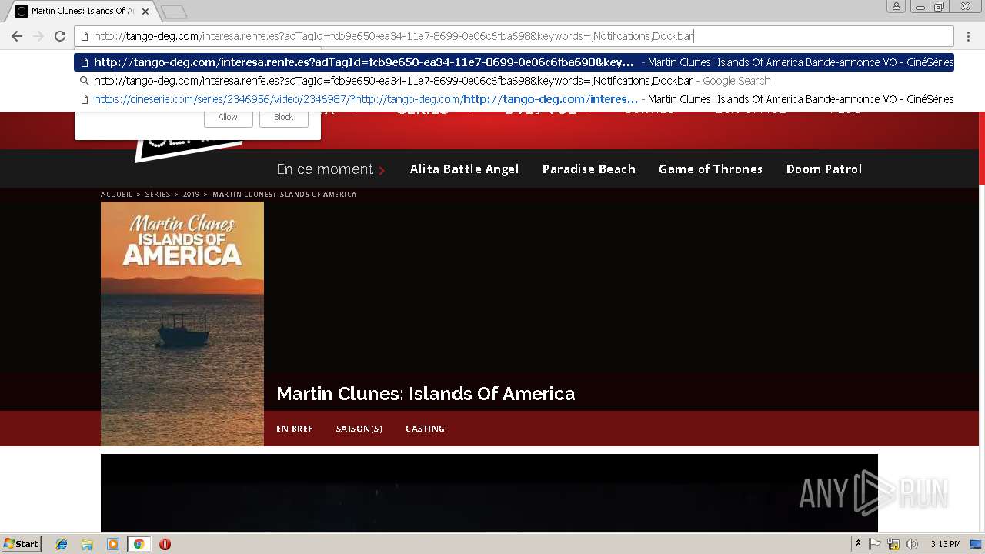Open the volume speaker tray icon
The width and height of the screenshot is (985, 554).
tap(912, 544)
